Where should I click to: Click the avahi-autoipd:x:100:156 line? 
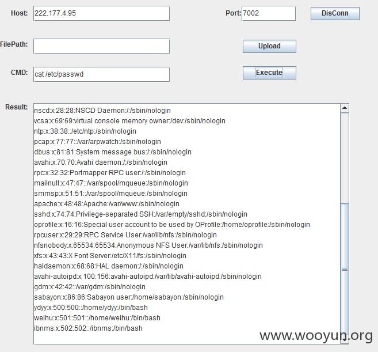pos(148,277)
